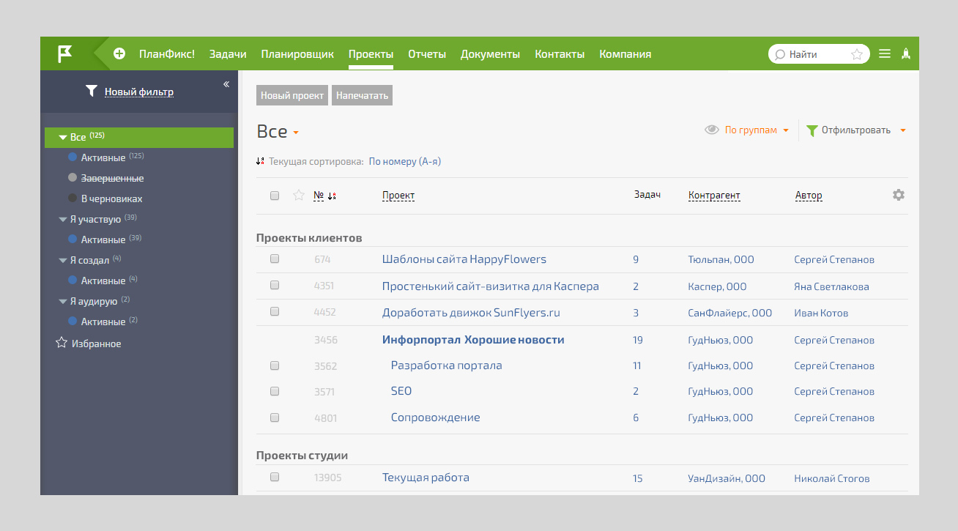This screenshot has height=531, width=958.
Task: Open the gear icon in the table header
Action: 899,195
